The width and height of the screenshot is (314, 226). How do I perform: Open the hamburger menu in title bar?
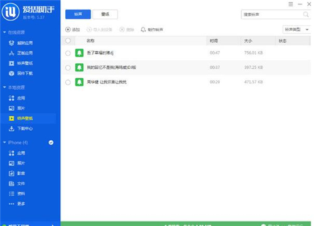(291, 4)
